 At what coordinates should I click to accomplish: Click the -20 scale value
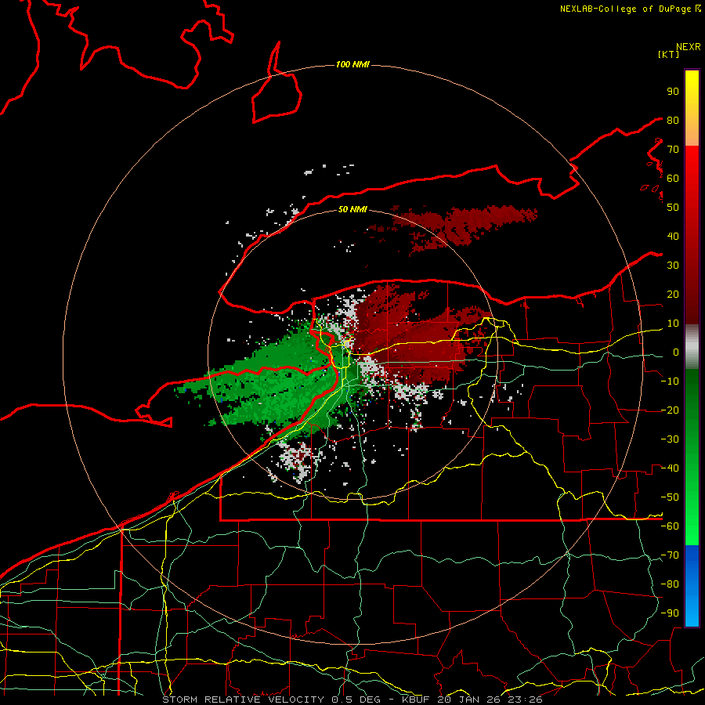click(670, 410)
